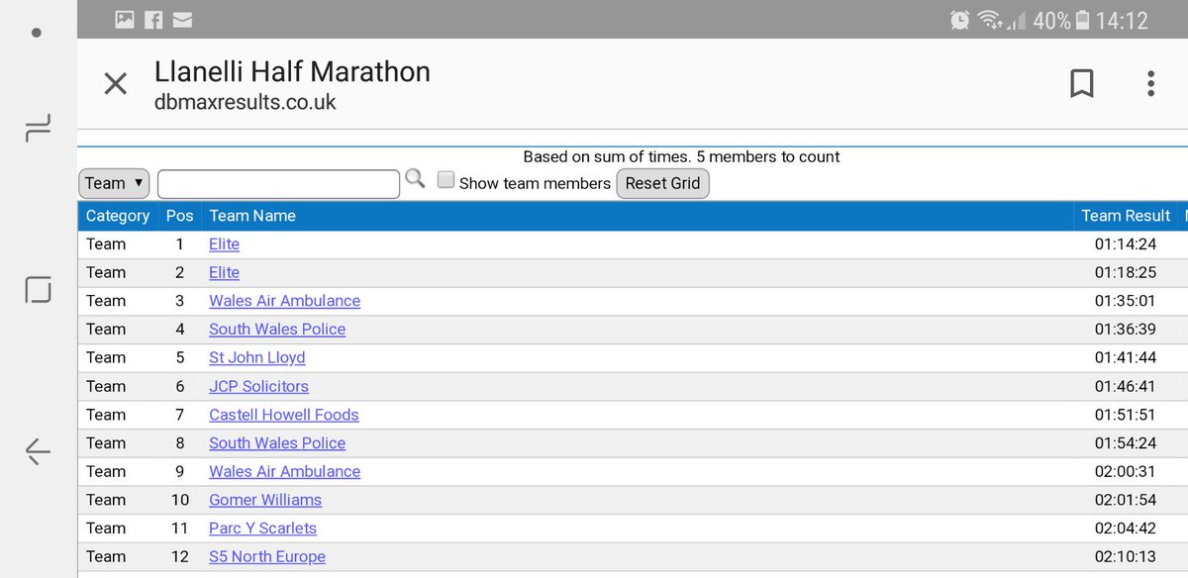Close the browser tab with X icon
Screen dimensions: 1188x578
pyautogui.click(x=116, y=84)
